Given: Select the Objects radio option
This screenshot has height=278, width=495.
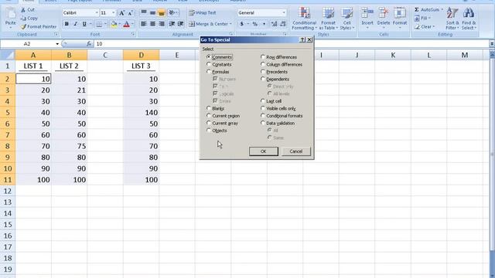Looking at the screenshot, I should pyautogui.click(x=209, y=131).
